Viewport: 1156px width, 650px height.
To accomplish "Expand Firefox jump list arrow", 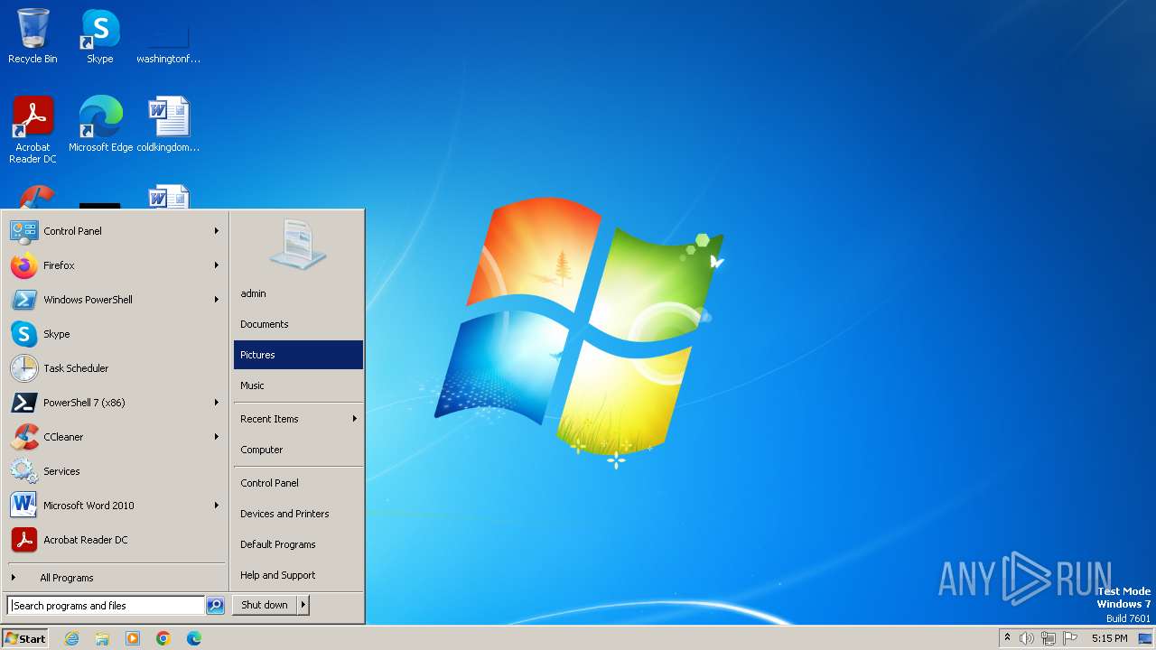I will 217,265.
